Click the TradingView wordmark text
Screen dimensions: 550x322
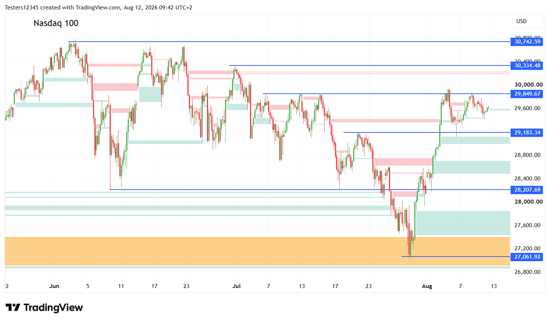[53, 308]
